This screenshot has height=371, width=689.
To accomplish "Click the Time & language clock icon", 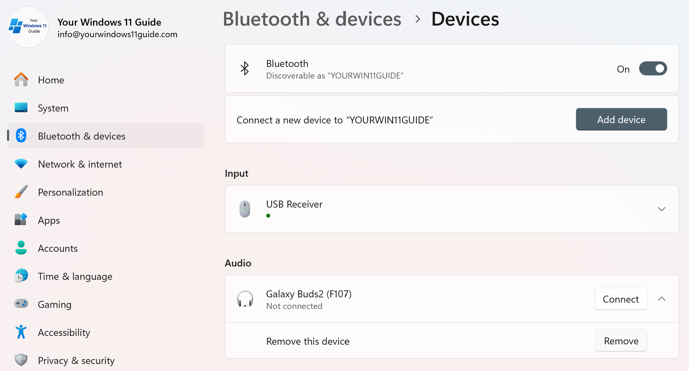I will click(21, 276).
